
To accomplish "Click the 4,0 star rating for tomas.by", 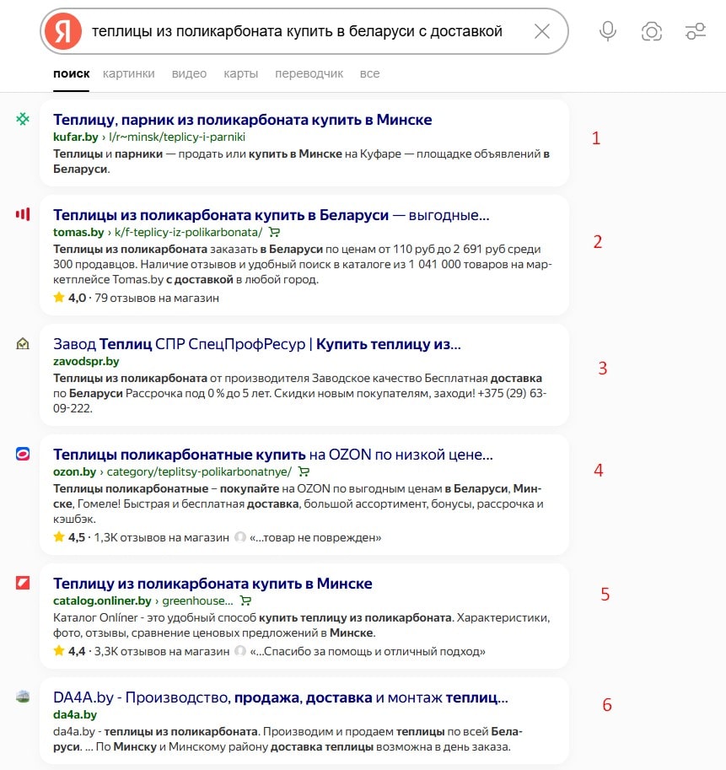I will coord(69,298).
